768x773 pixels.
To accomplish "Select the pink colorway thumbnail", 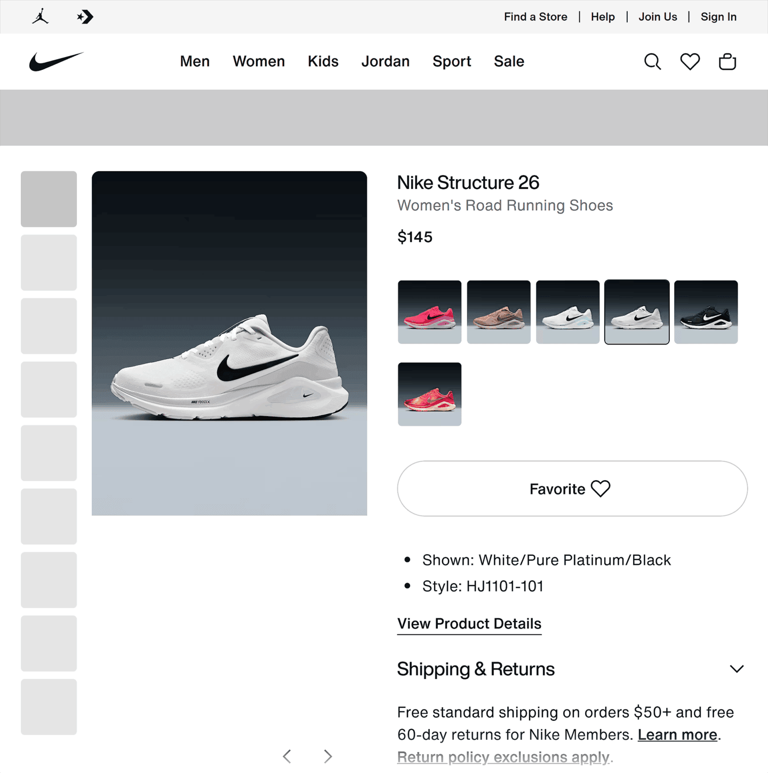I will [429, 312].
